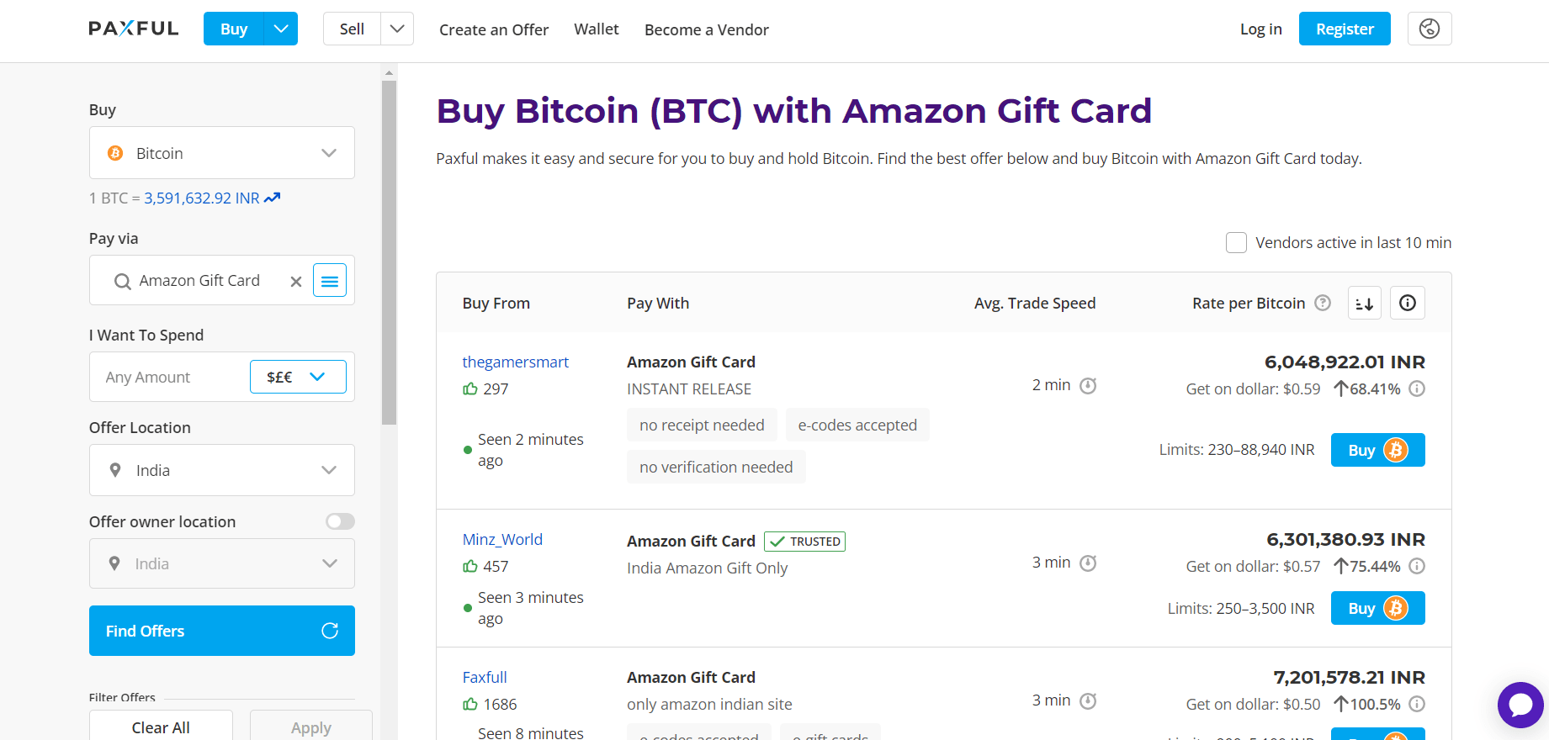Sort offers using the rate sorting icon

coord(1364,303)
